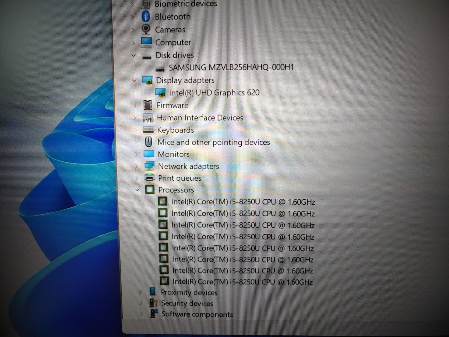This screenshot has height=337, width=449.
Task: Select the Display adapters label
Action: 185,80
